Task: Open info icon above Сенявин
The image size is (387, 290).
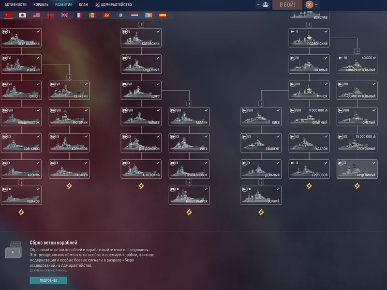Action: coord(69,77)
